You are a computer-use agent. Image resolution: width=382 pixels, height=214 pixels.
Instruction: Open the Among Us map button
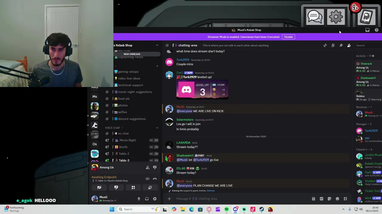click(x=366, y=17)
